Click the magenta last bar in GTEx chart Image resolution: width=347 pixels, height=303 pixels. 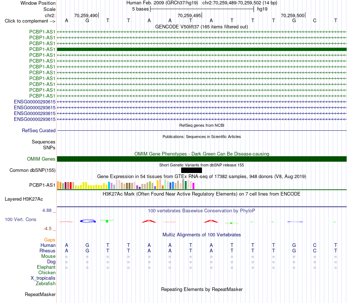click(x=194, y=186)
